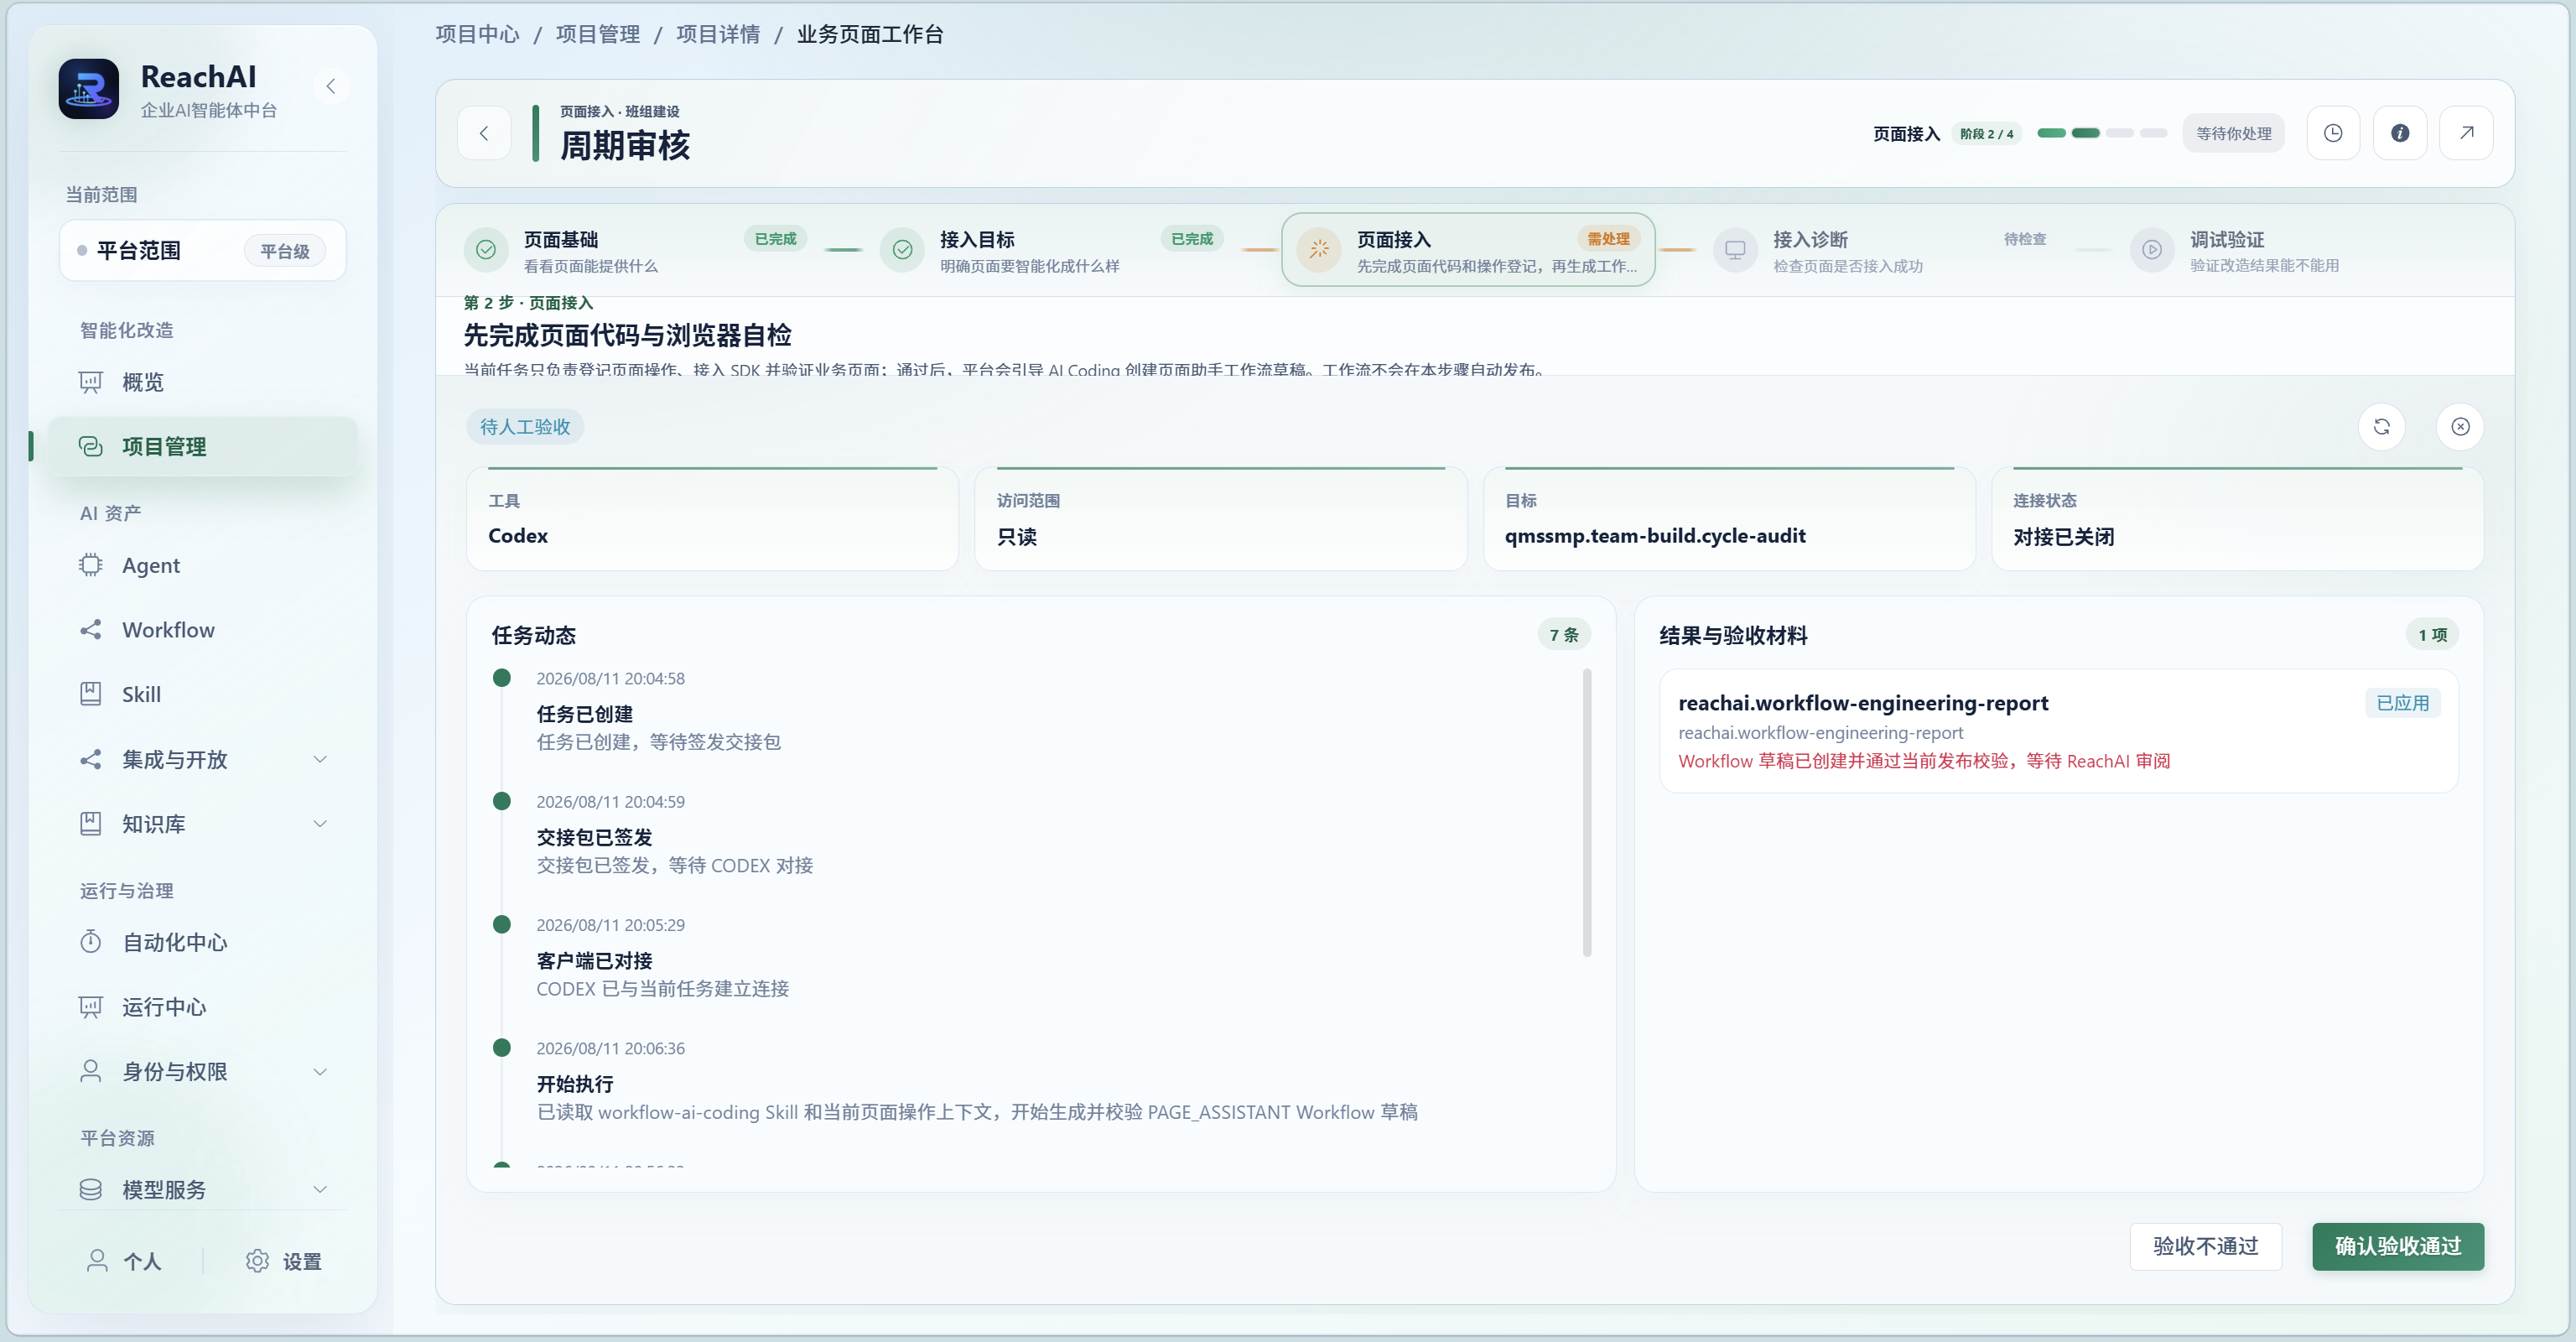Navigate to 项目中心 breadcrumb

(x=478, y=34)
